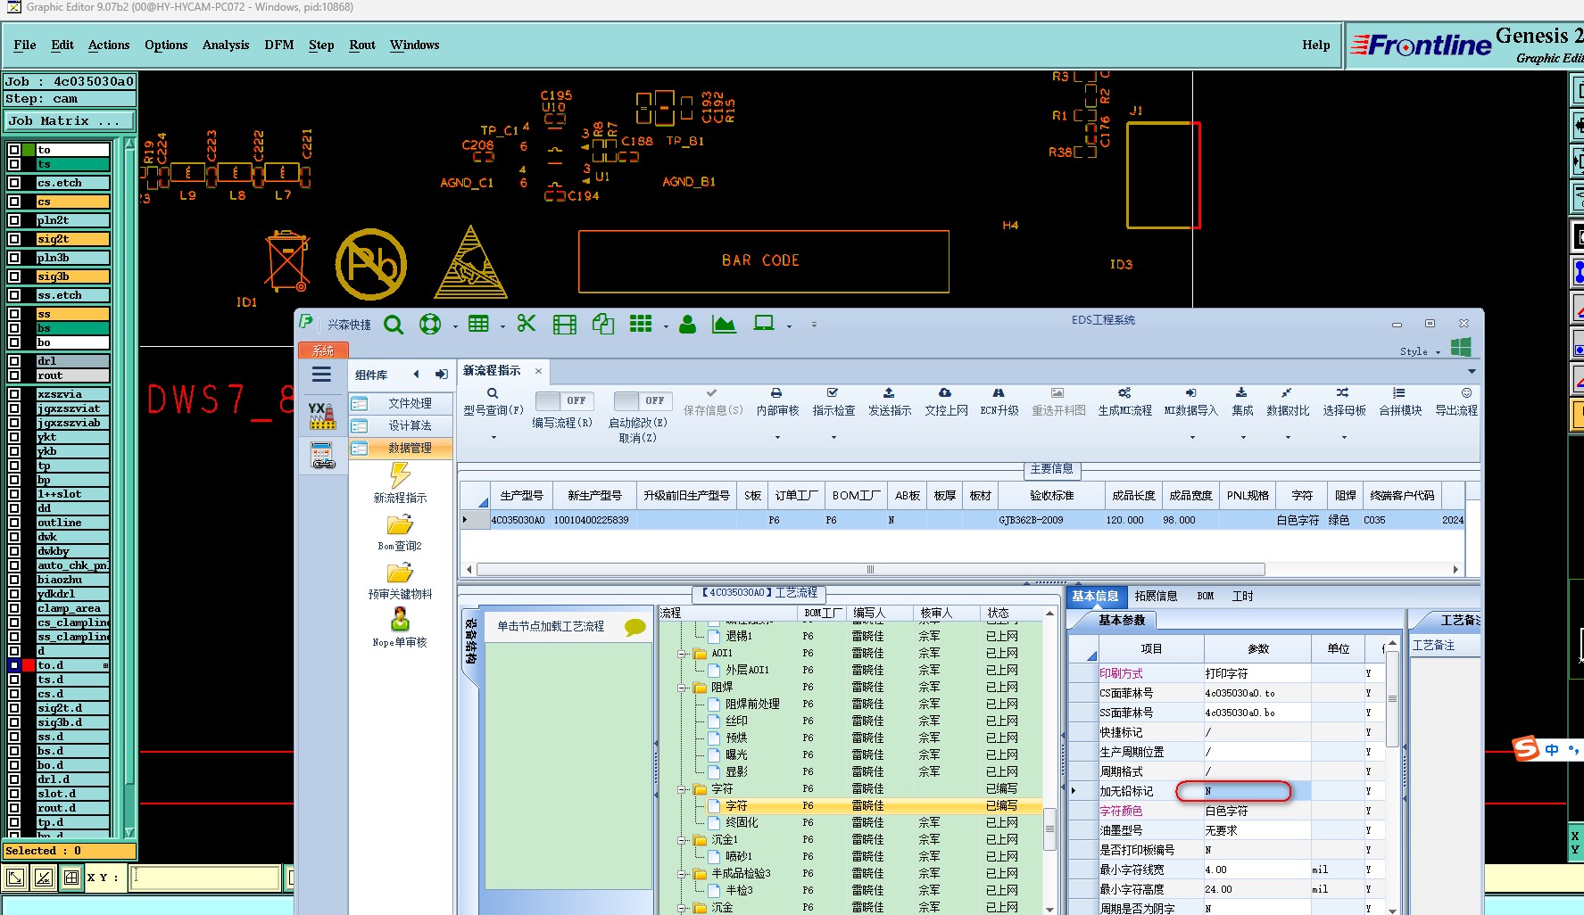Open the Analysis menu
This screenshot has height=915, width=1584.
pyautogui.click(x=226, y=45)
